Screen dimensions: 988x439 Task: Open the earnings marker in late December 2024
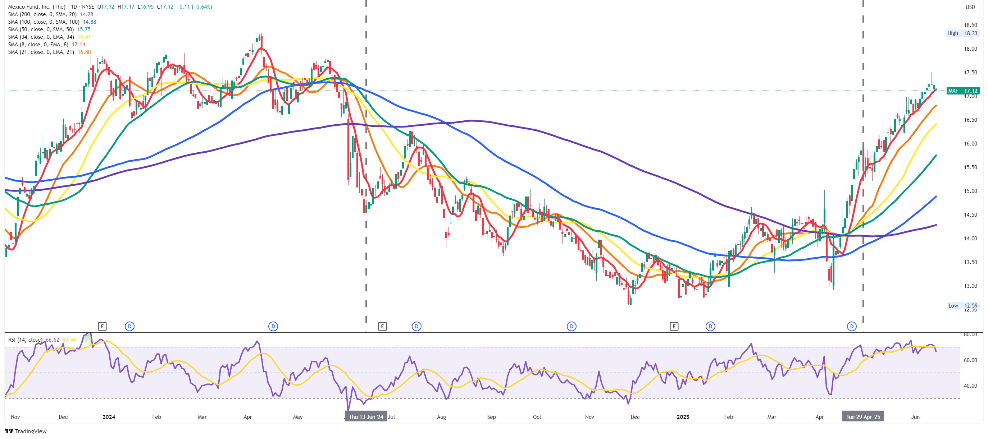coord(674,327)
